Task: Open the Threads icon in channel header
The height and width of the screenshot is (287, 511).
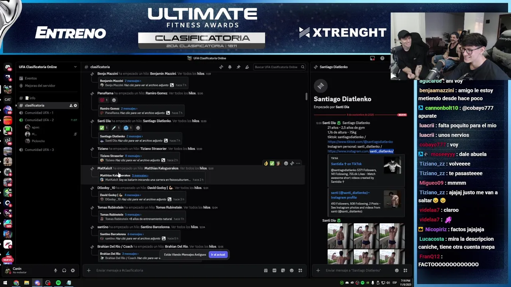Action: pos(221,67)
